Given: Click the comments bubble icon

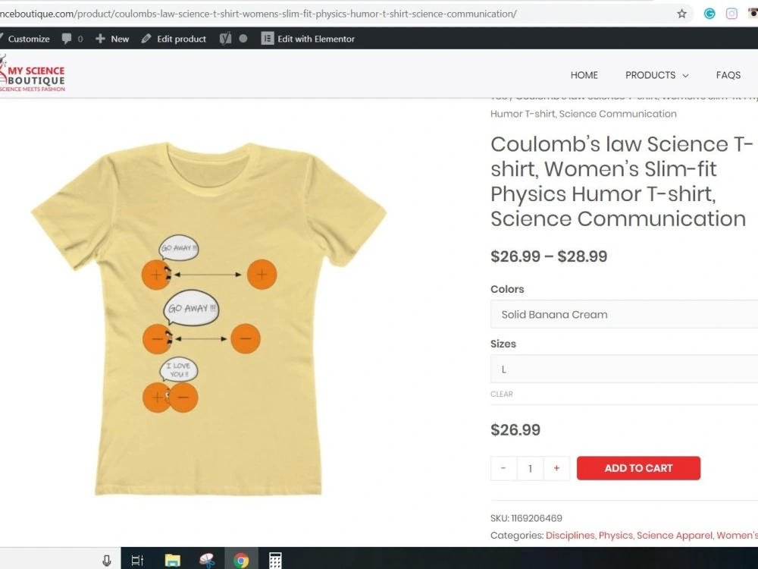Looking at the screenshot, I should click(67, 39).
